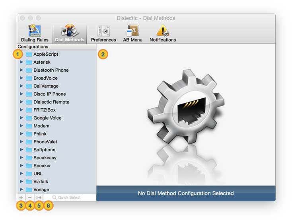Expand the Speakeasy disclosure triangle
The image size is (292, 221).
21,157
